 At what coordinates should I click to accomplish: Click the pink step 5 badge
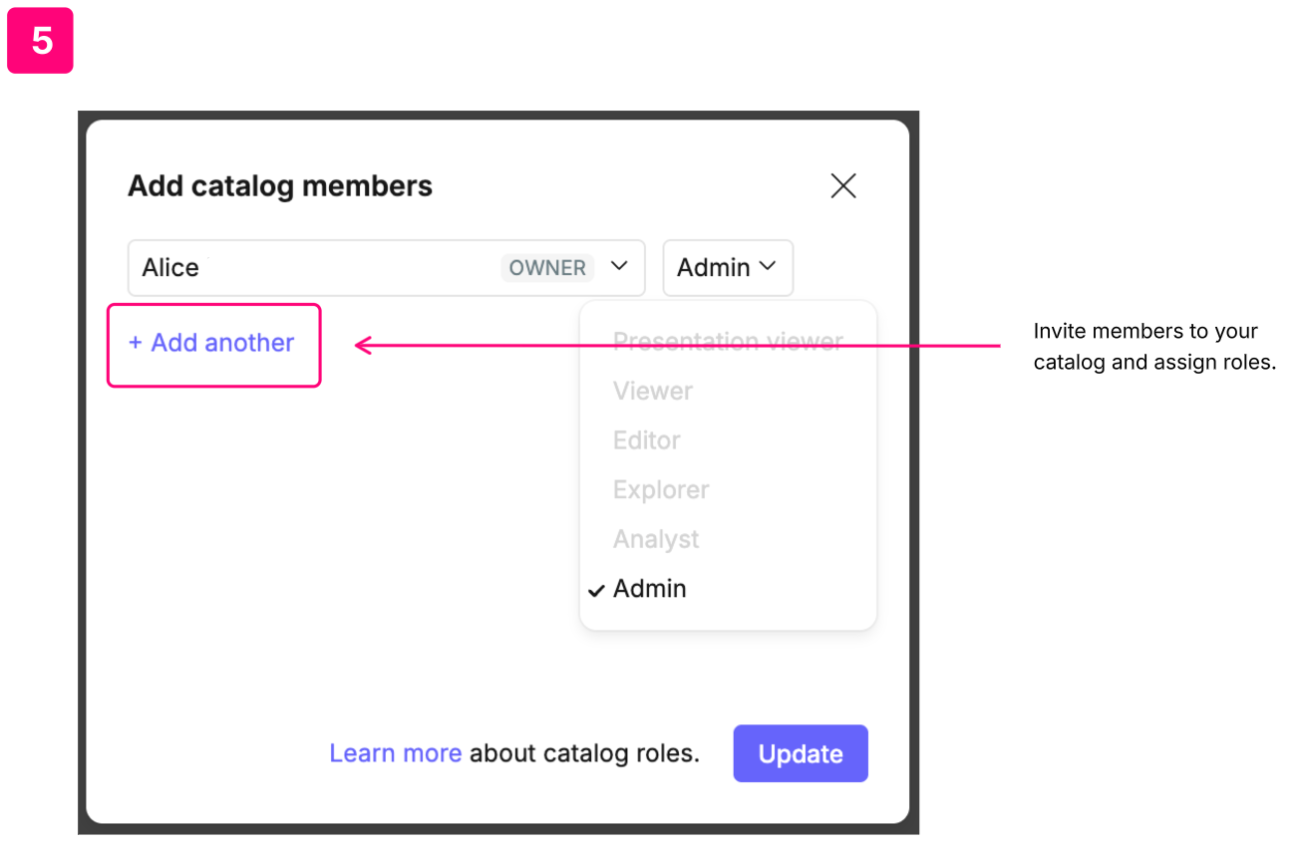click(x=41, y=41)
